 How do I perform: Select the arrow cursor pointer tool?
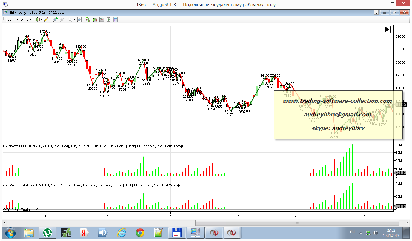[x=71, y=19]
